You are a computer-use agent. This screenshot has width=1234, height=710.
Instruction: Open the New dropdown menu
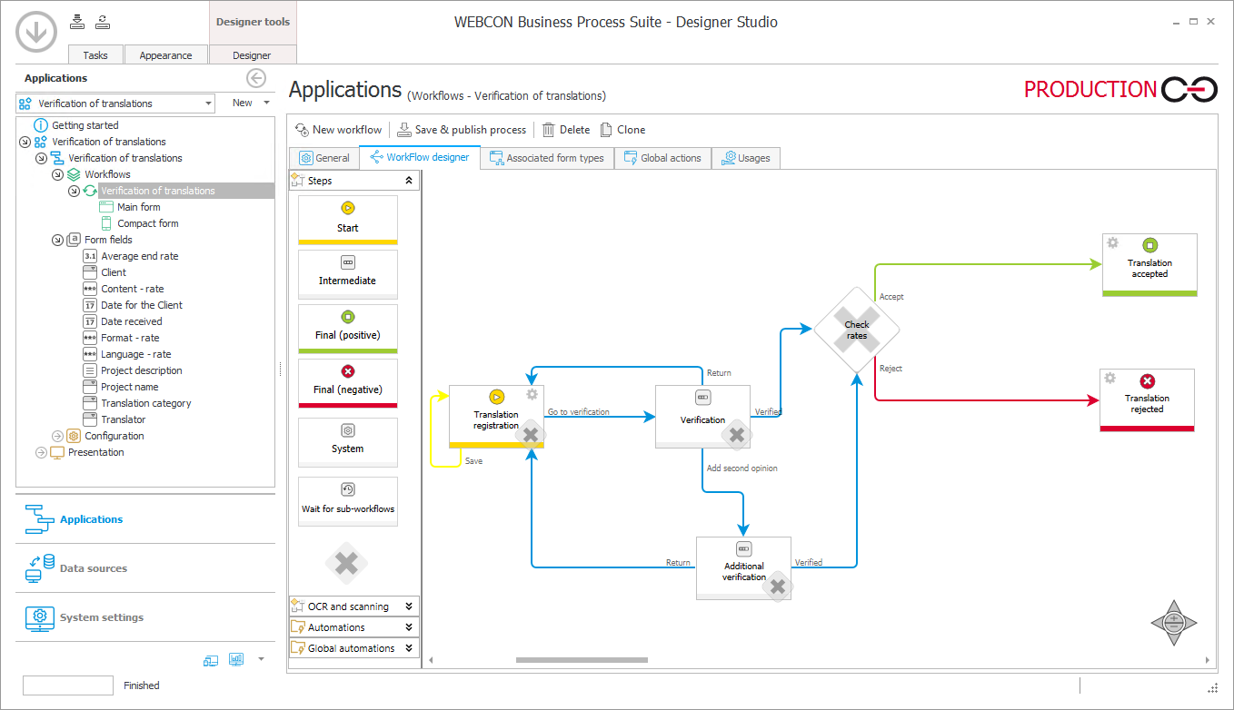tap(251, 104)
